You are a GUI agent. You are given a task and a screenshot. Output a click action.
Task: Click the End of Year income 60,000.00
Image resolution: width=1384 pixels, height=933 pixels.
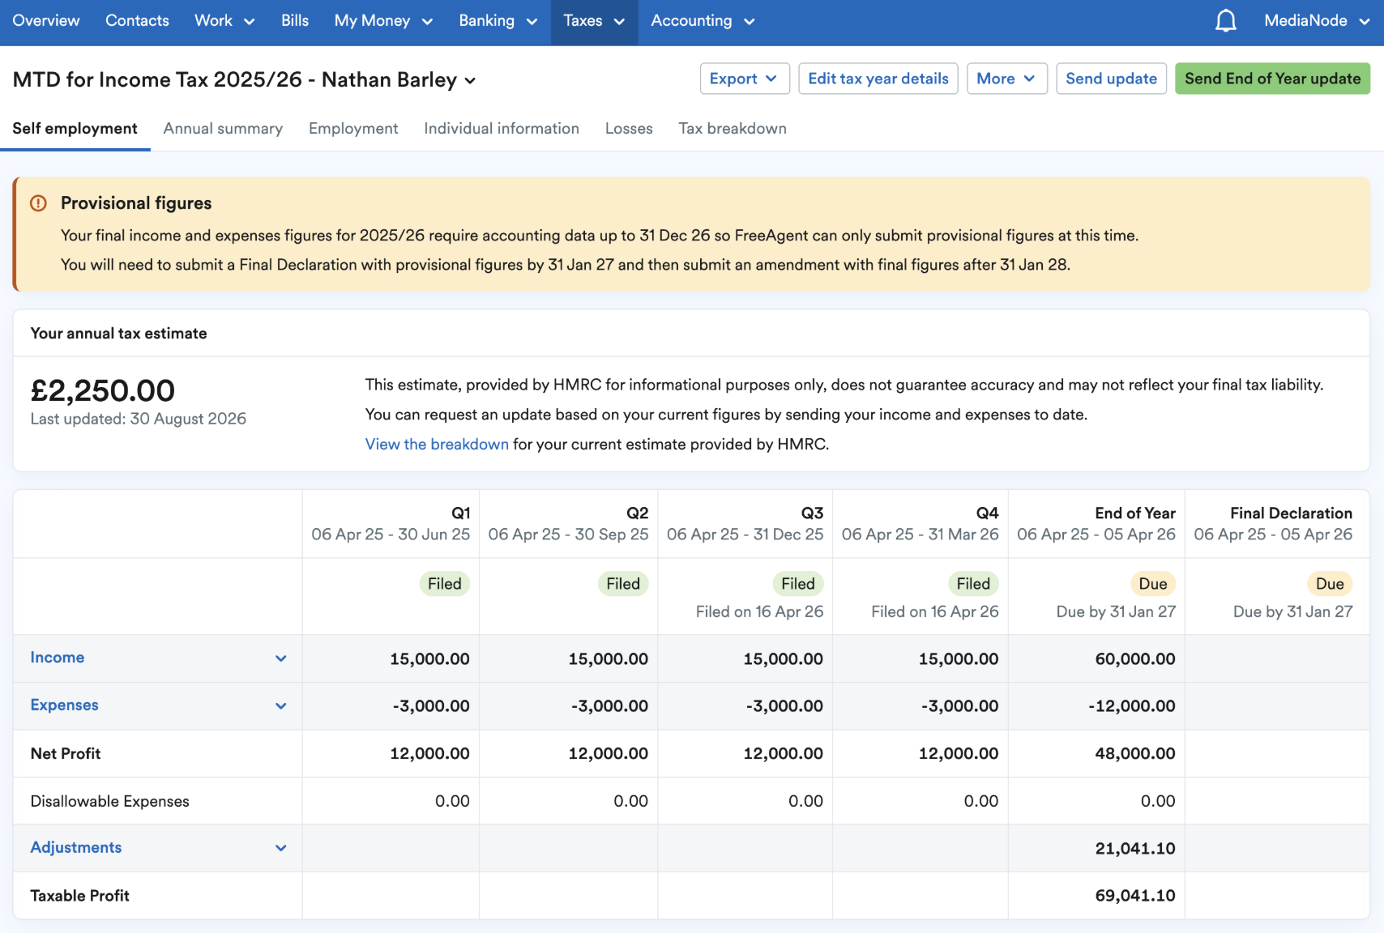pos(1134,659)
